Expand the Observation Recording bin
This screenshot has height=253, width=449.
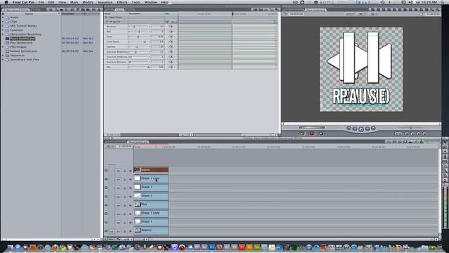tap(3, 34)
